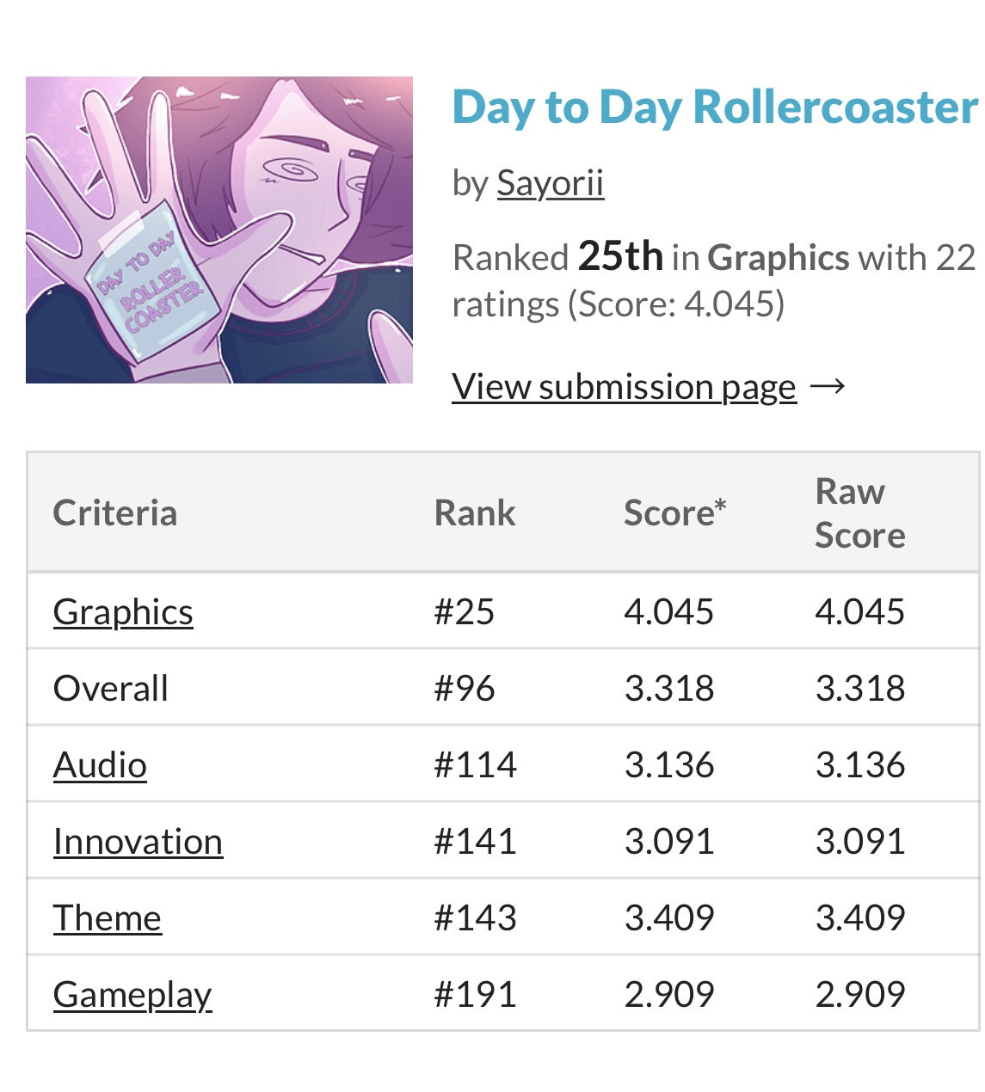Click the #25 rank for Graphics
The width and height of the screenshot is (985, 1092).
coord(465,612)
